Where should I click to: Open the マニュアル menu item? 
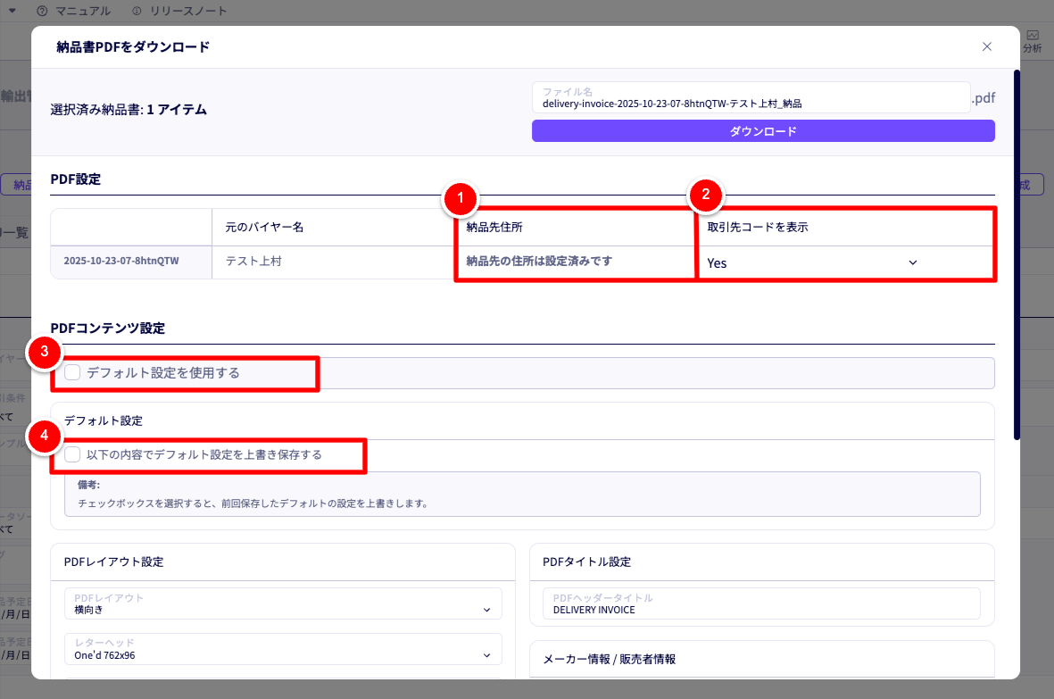point(82,12)
